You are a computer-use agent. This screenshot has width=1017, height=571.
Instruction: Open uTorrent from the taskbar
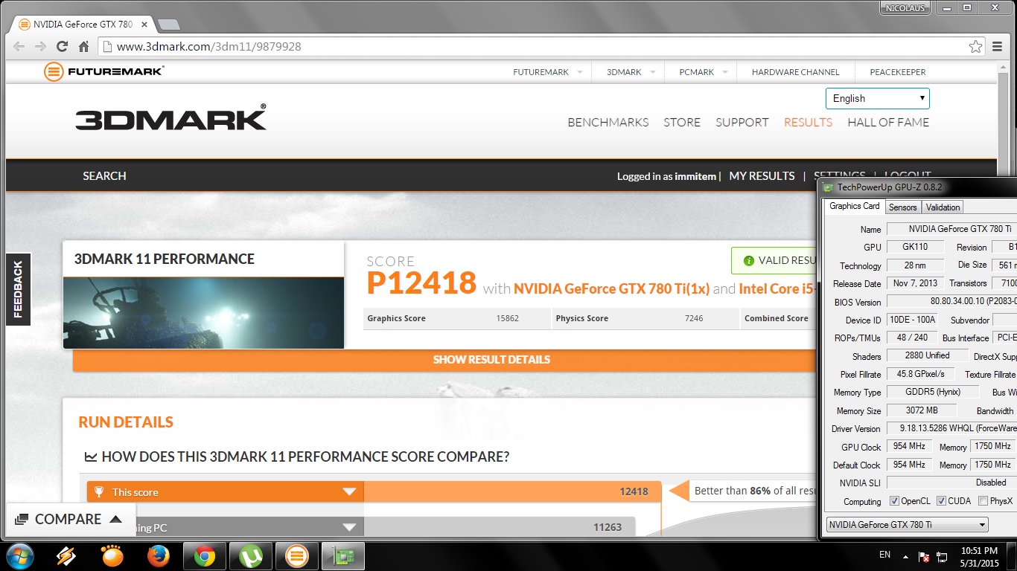250,555
